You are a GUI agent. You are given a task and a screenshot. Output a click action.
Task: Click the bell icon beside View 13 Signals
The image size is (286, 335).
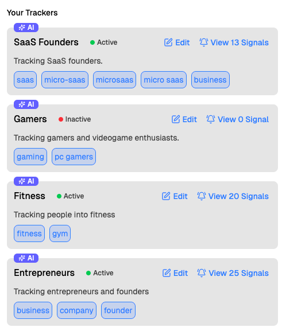(x=204, y=42)
